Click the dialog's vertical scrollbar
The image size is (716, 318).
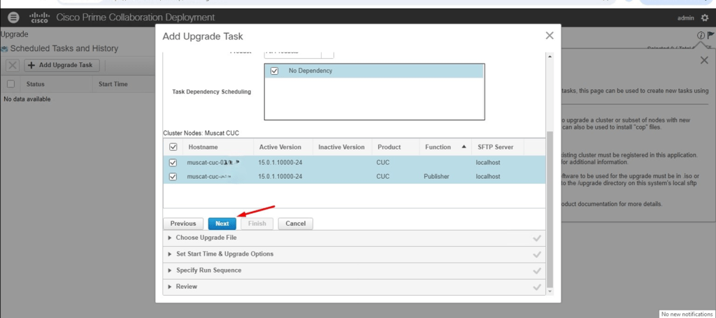pyautogui.click(x=549, y=210)
